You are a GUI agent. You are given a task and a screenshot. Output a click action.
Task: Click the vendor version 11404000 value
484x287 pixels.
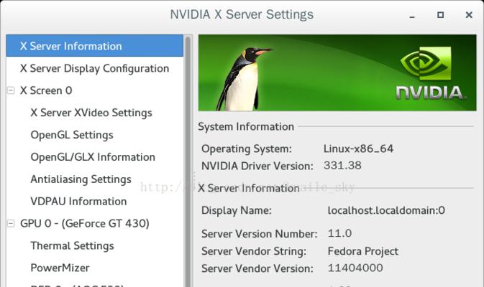(355, 268)
